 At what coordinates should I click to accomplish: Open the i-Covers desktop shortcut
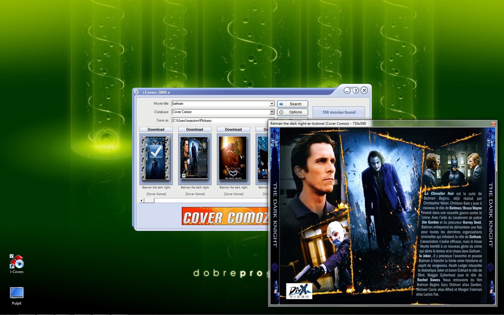click(x=16, y=264)
